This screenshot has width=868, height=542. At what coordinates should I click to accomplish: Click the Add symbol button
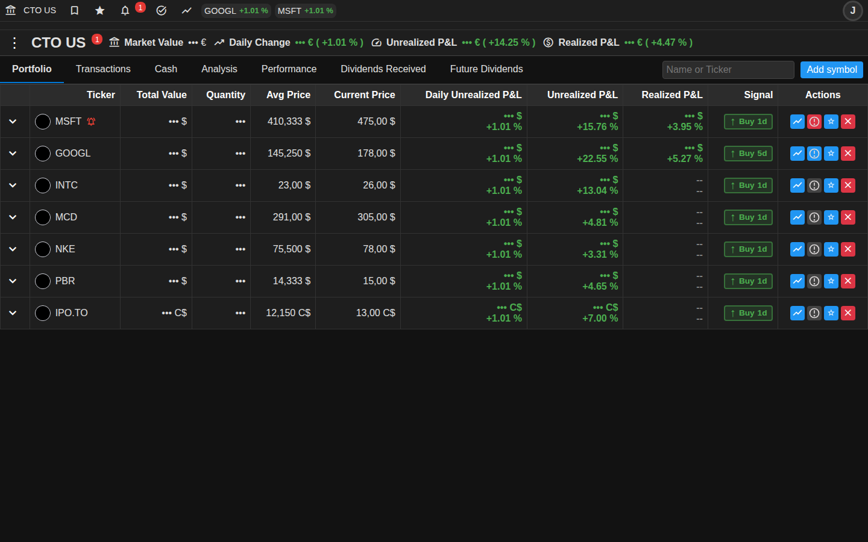[832, 70]
